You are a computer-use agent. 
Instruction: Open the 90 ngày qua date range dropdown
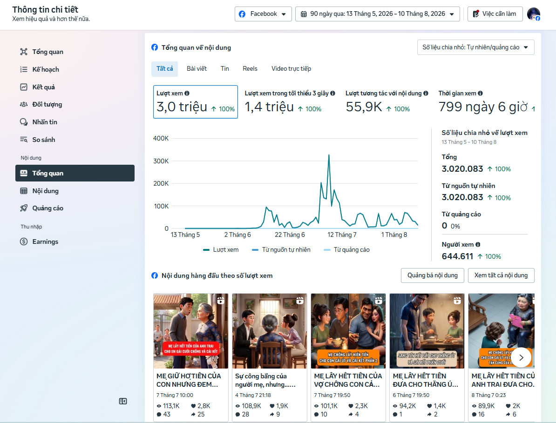tap(378, 14)
